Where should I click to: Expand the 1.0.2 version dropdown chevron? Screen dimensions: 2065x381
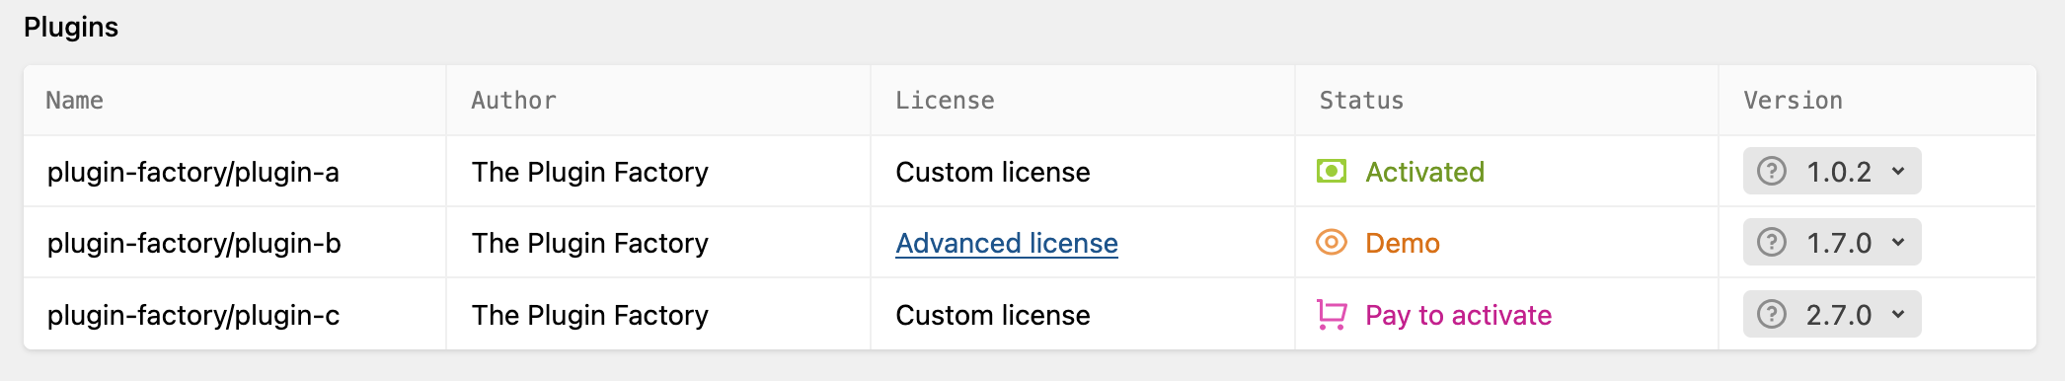[1898, 172]
